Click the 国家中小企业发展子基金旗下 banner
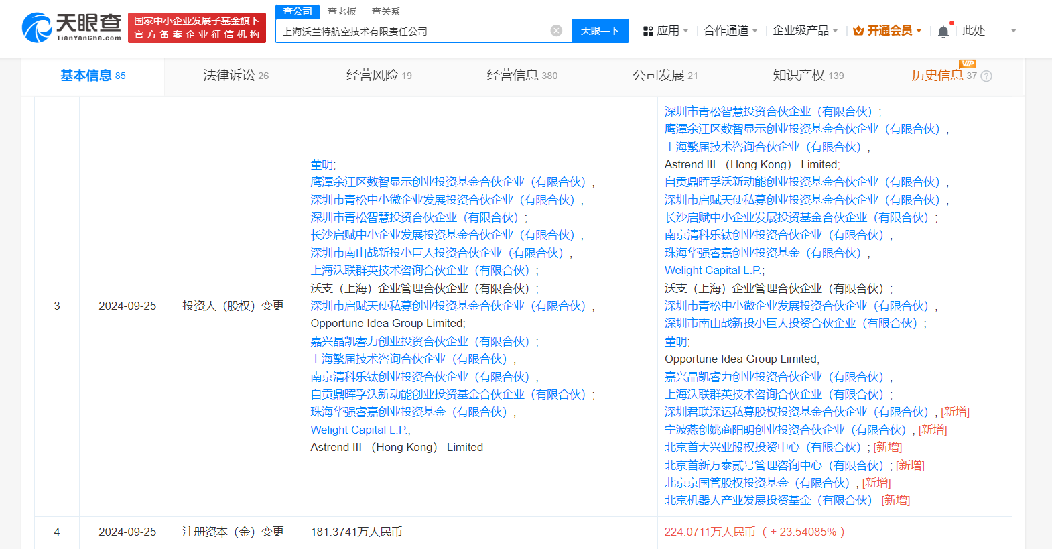The height and width of the screenshot is (549, 1052). tap(197, 28)
